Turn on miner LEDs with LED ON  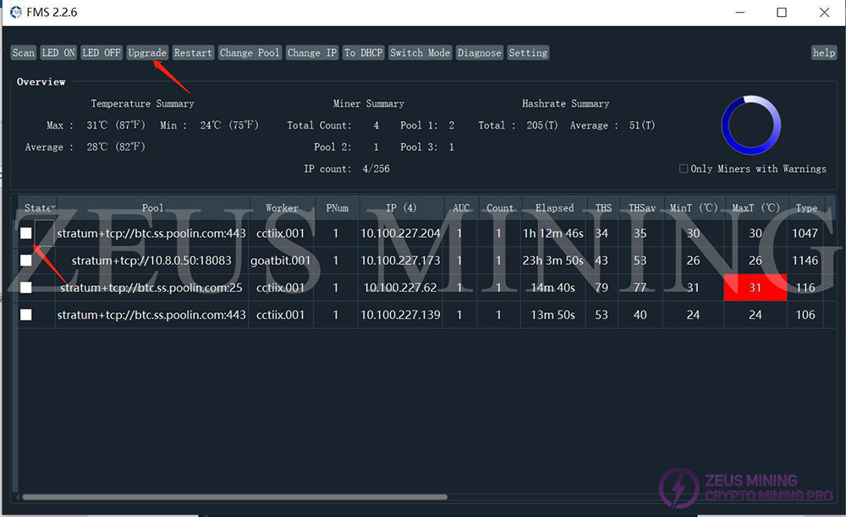coord(58,52)
